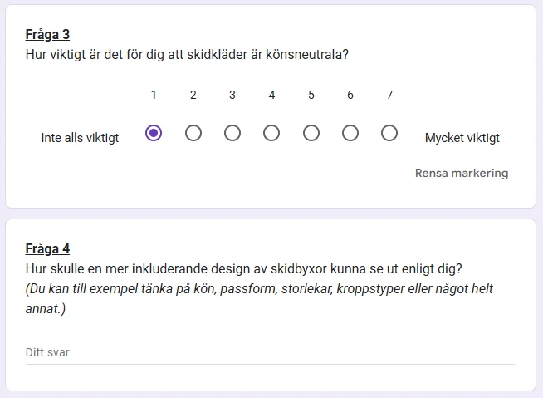
Task: Click the number 2 scale label
Action: (193, 95)
